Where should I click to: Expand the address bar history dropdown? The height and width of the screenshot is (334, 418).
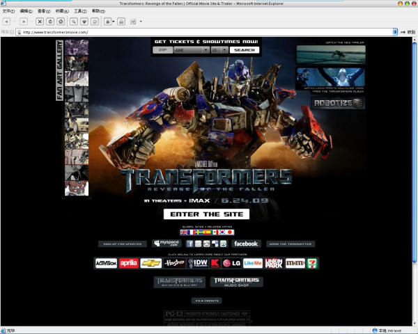[396, 32]
